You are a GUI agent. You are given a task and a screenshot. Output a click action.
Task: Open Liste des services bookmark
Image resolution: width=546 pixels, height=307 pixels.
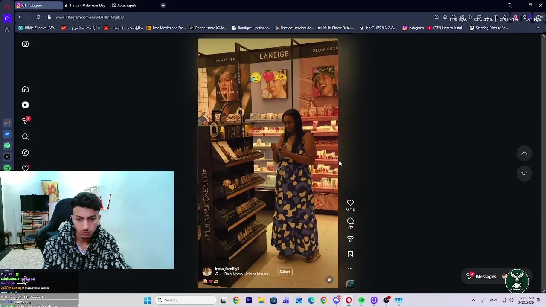point(294,28)
